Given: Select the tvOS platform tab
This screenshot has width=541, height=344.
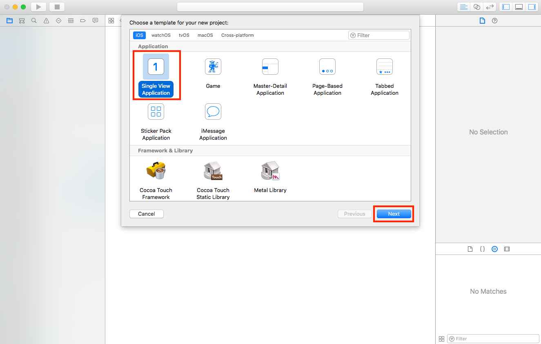Looking at the screenshot, I should [x=184, y=35].
